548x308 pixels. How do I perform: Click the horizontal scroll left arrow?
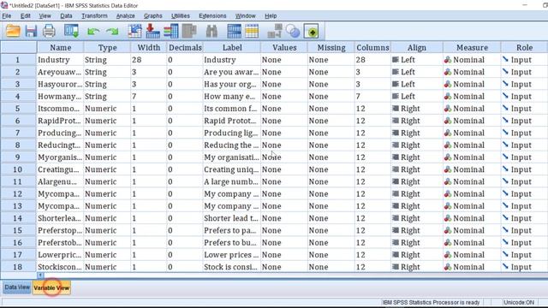pos(40,275)
